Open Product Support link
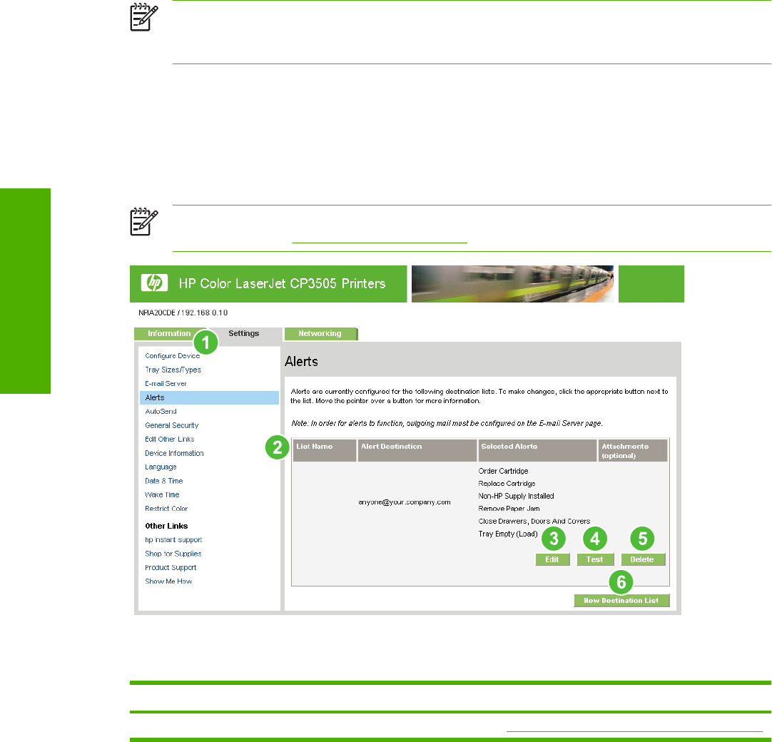Screen dimensions: 772x742 pos(171,568)
